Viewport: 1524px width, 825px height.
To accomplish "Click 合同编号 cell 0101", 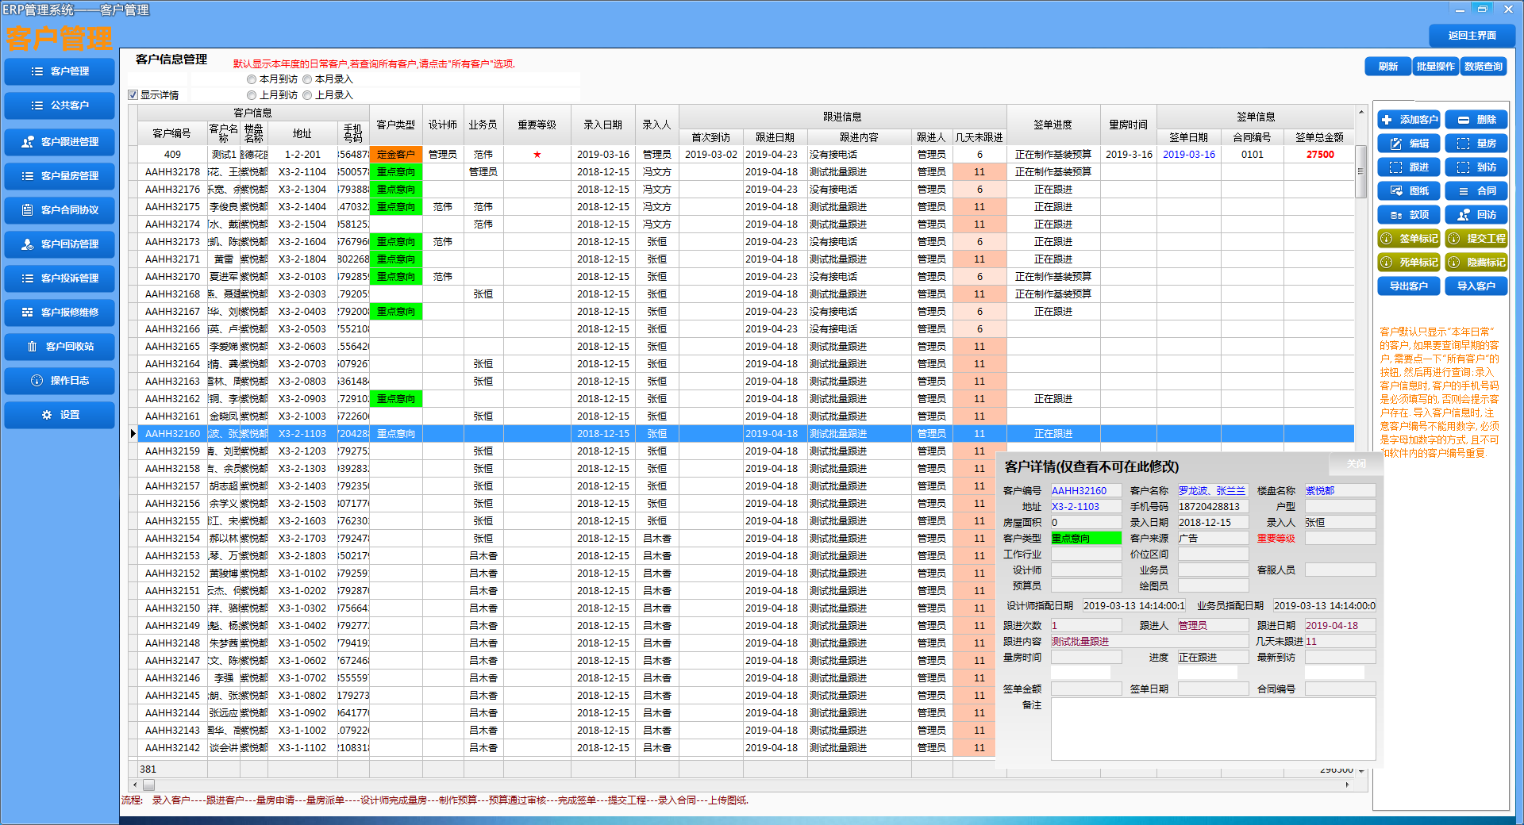I will click(x=1253, y=155).
